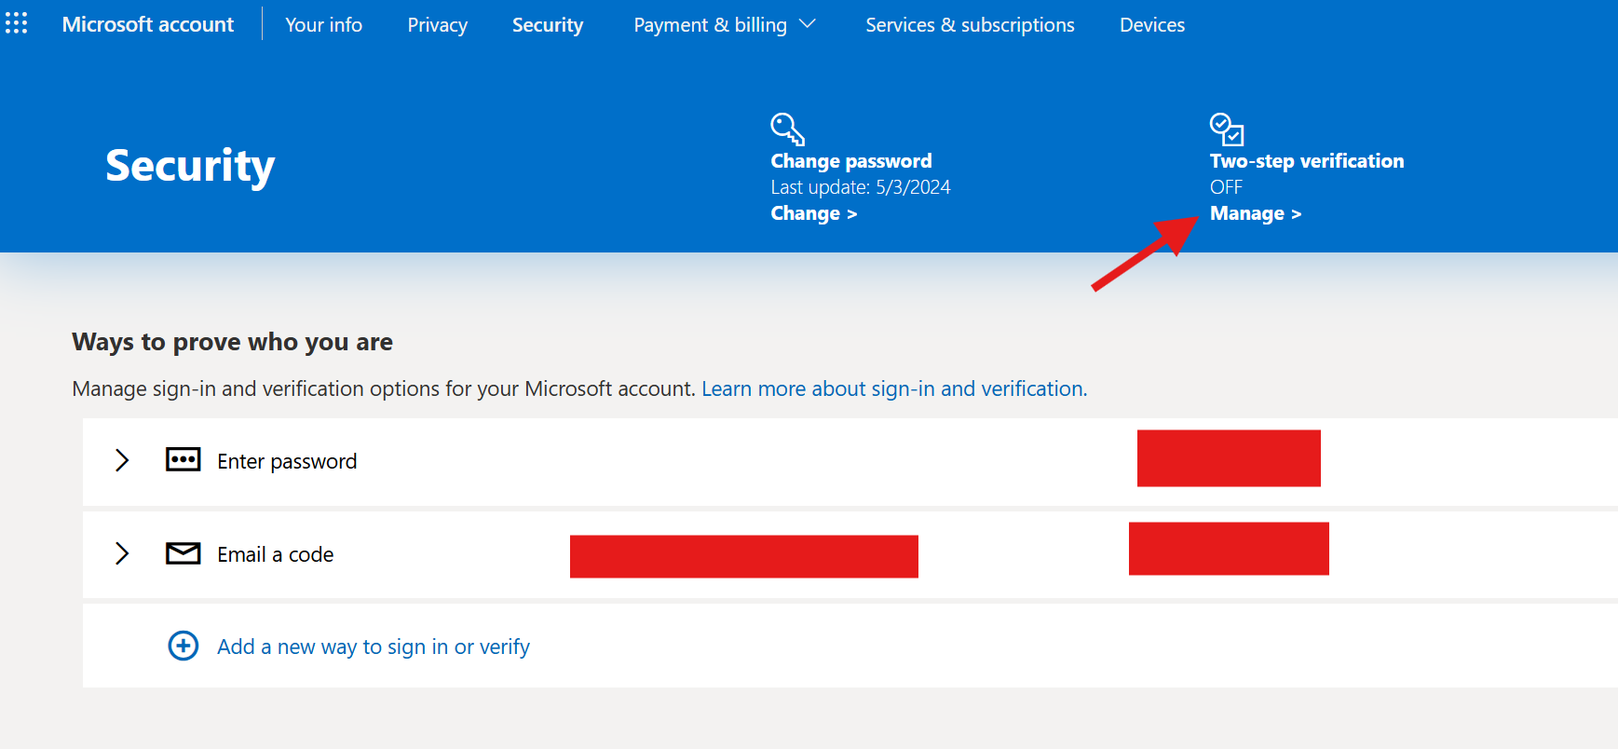Open the Payment & billing dropdown
The height and width of the screenshot is (749, 1618).
point(724,25)
